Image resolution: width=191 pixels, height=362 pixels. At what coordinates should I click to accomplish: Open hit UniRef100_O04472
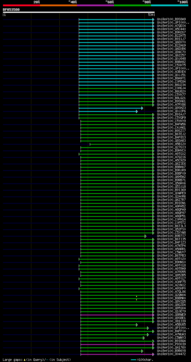tap(171, 354)
